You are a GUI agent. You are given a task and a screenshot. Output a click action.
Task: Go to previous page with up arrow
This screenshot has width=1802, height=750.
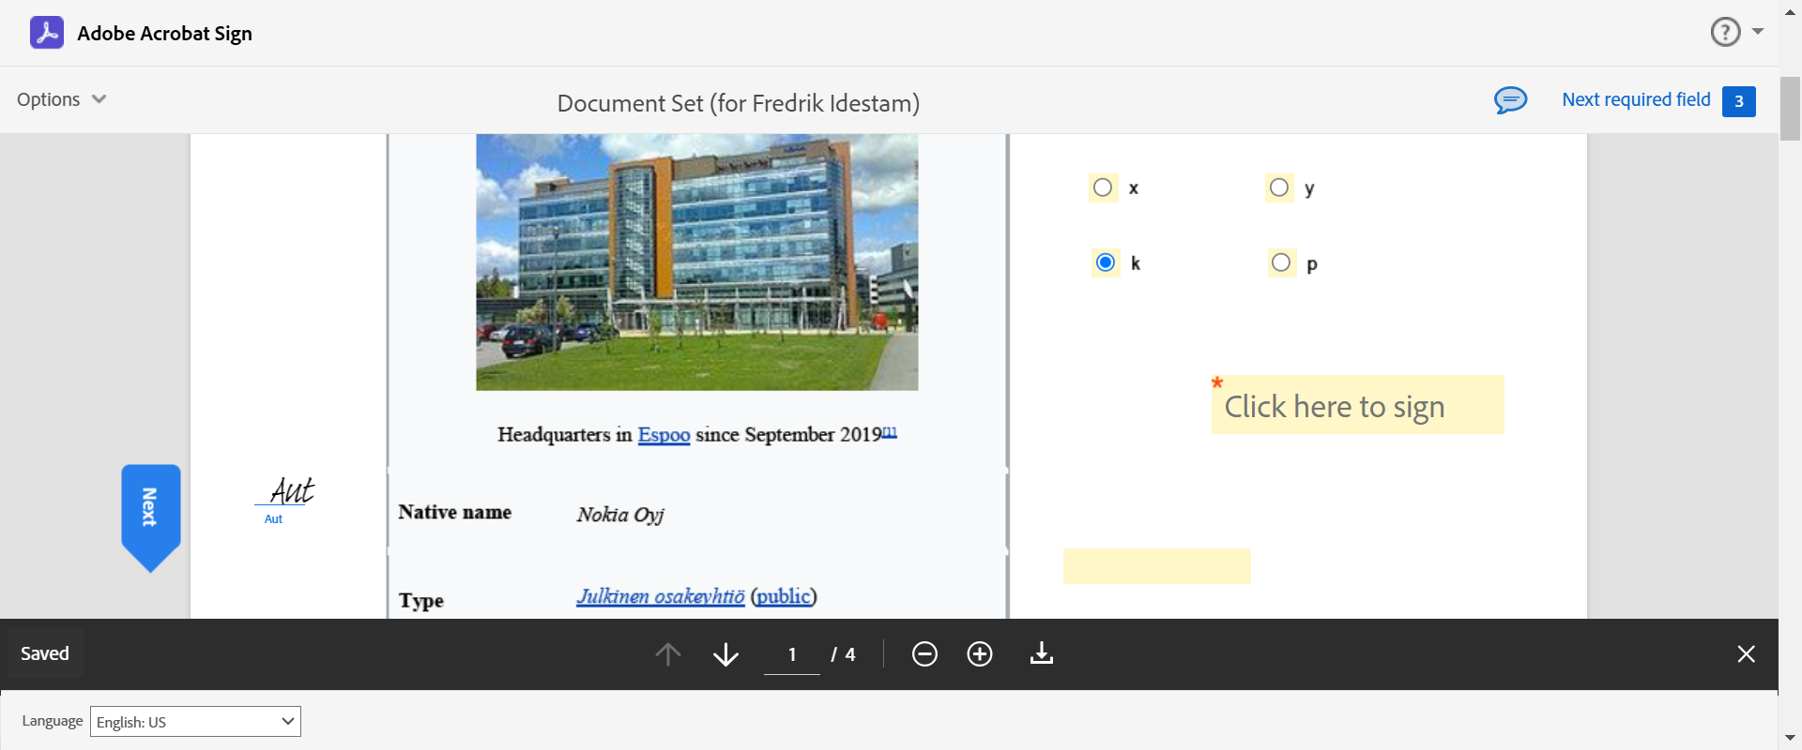[667, 653]
